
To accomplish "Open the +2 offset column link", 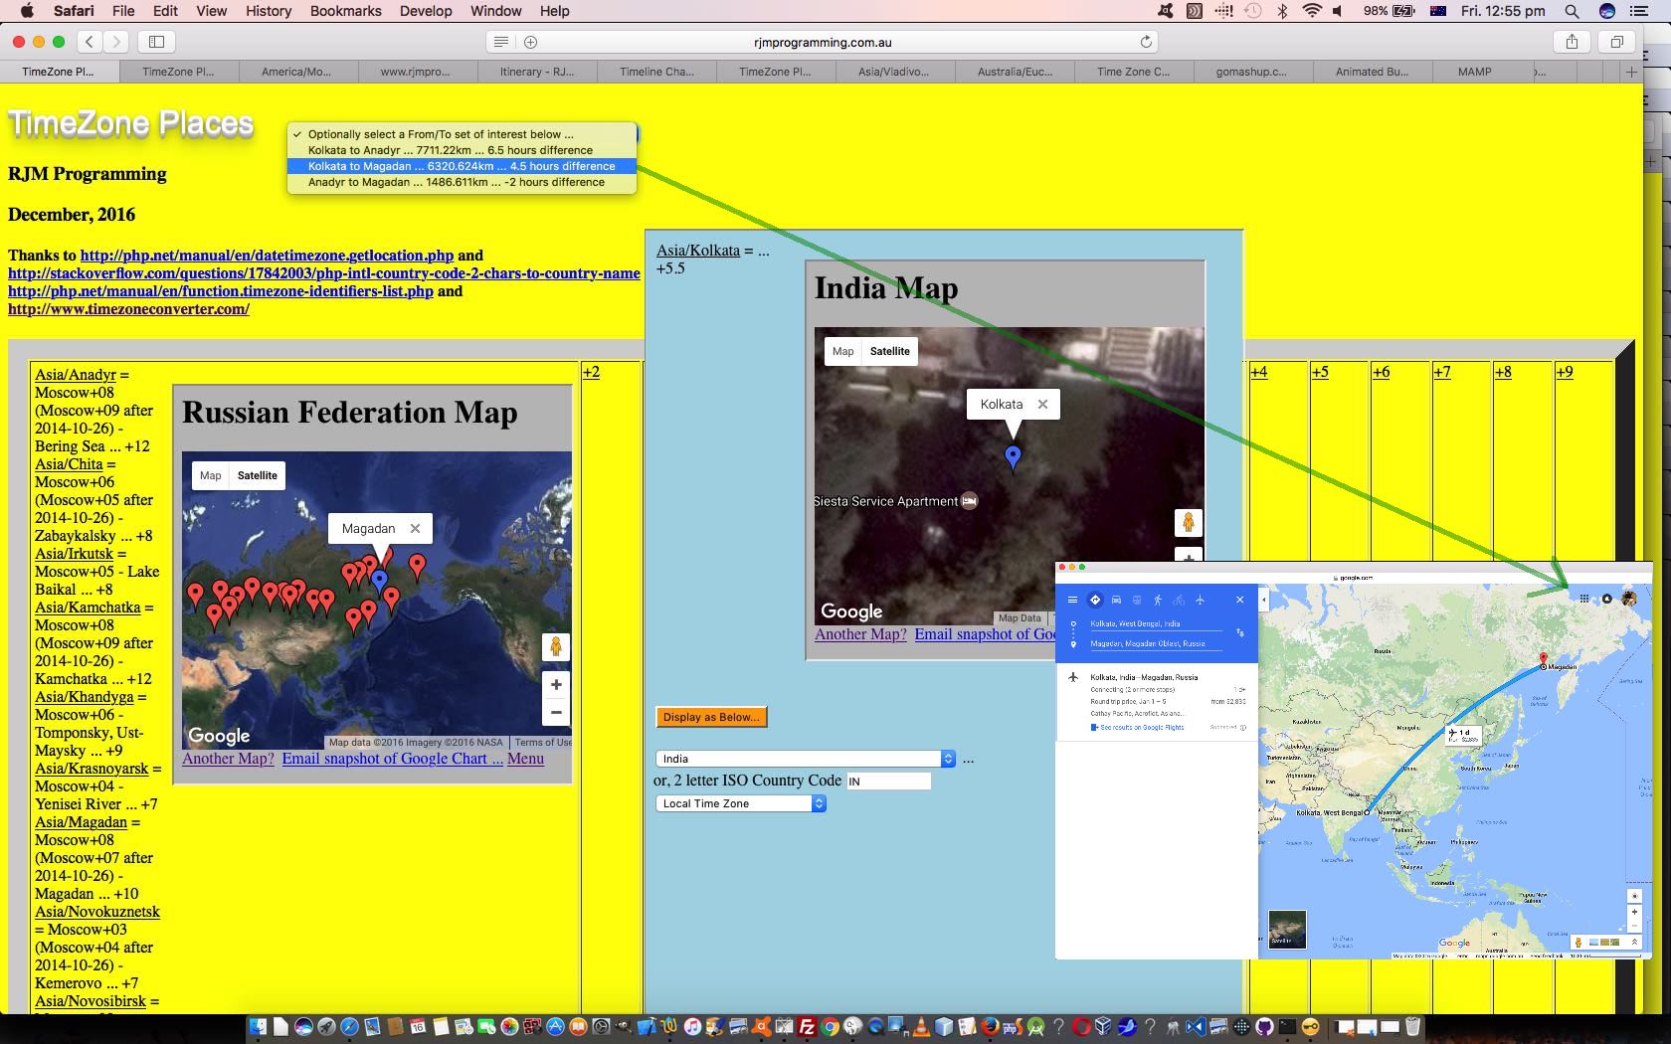I will (x=591, y=372).
